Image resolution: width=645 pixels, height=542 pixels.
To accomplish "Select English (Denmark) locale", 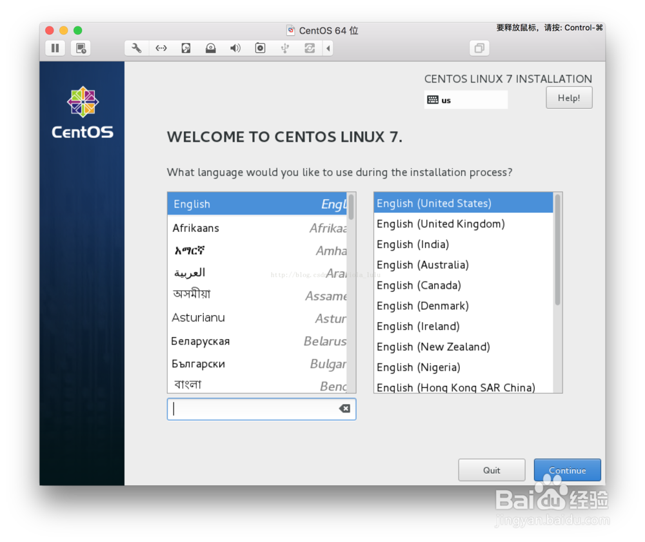I will pos(463,305).
